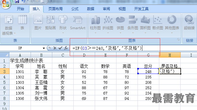The width and height of the screenshot is (197, 110).
Task: Switch to the Page Layout (页面布局) tab
Action: [55, 9]
